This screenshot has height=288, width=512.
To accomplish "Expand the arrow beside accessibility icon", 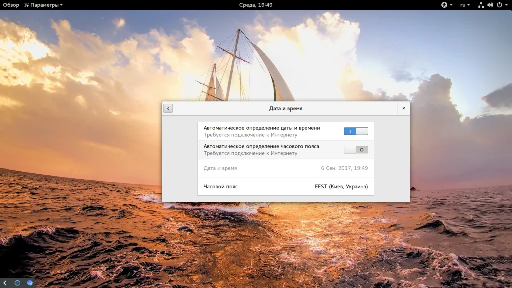I will pos(451,5).
